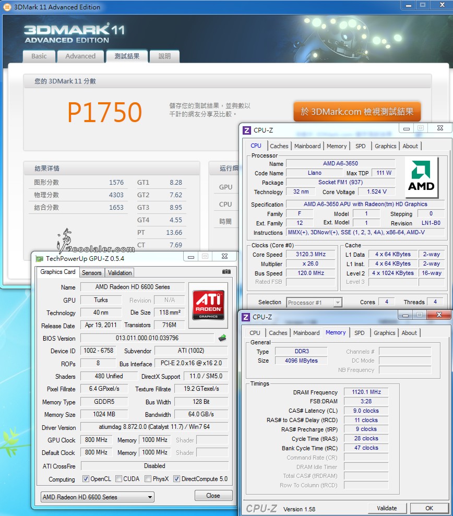Click the GPU-Z screenshot camera icon
This screenshot has height=516, width=453.
(226, 271)
